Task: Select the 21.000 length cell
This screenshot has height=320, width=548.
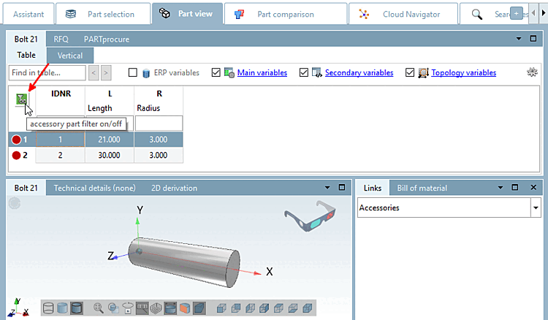Action: tap(109, 140)
